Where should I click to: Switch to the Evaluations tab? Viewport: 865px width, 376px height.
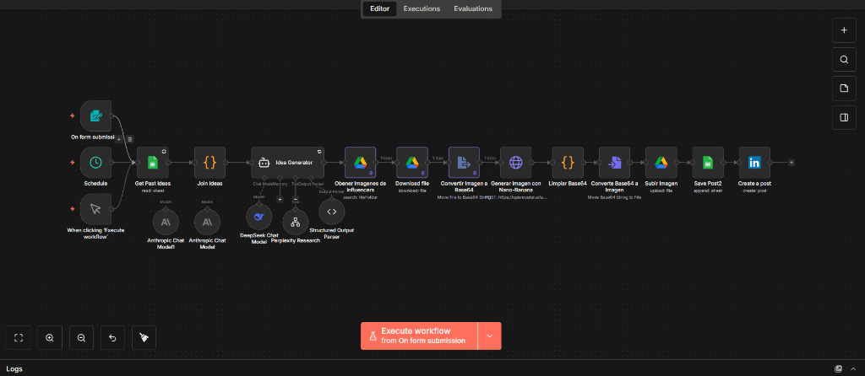473,8
